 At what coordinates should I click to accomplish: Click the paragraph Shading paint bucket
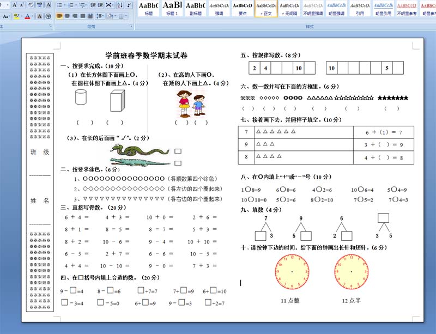[x=110, y=16]
